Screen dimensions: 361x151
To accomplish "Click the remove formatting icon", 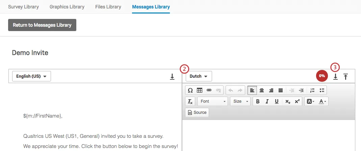I will [x=190, y=101].
